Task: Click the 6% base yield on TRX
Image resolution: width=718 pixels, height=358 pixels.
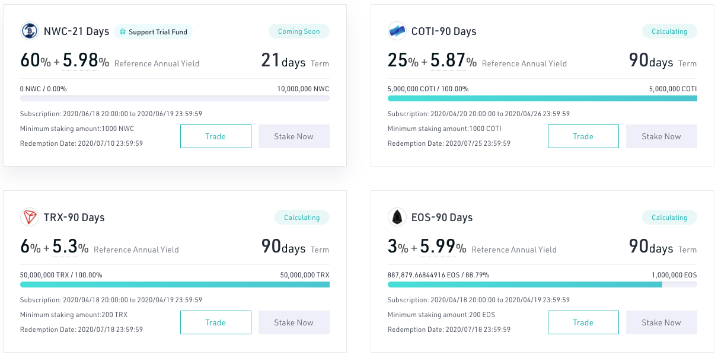Action: 30,247
